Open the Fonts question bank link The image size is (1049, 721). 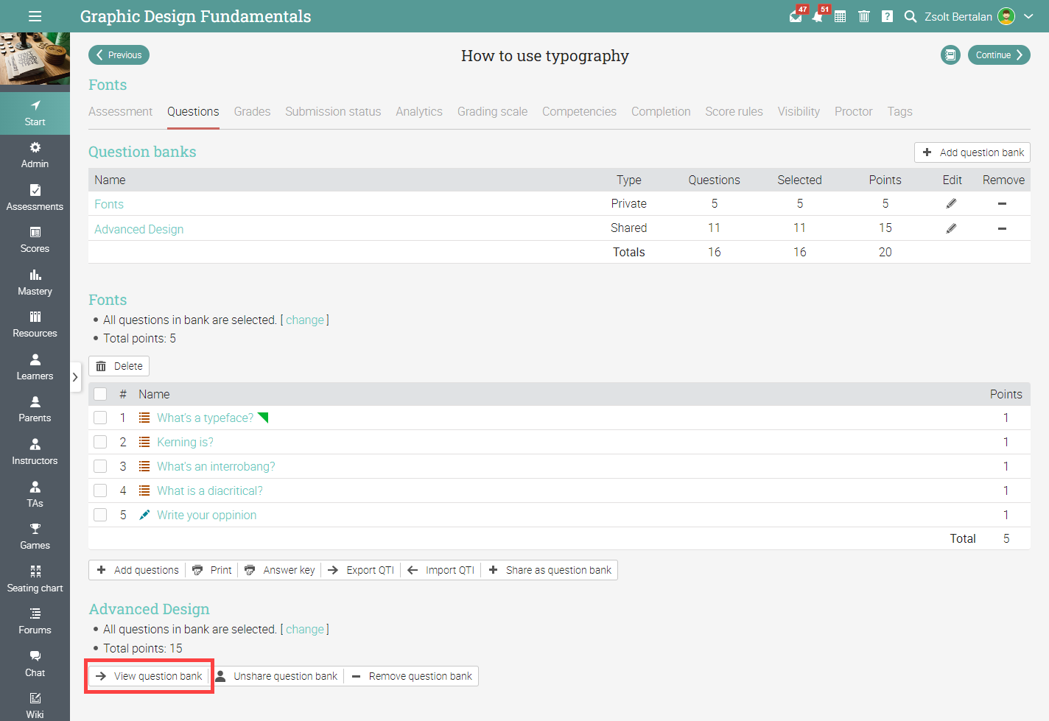pyautogui.click(x=109, y=204)
